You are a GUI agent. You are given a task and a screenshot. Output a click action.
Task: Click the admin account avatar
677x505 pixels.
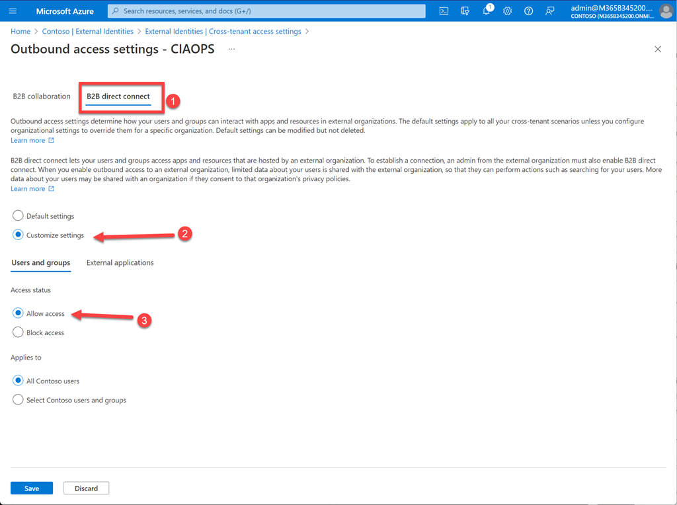click(665, 11)
